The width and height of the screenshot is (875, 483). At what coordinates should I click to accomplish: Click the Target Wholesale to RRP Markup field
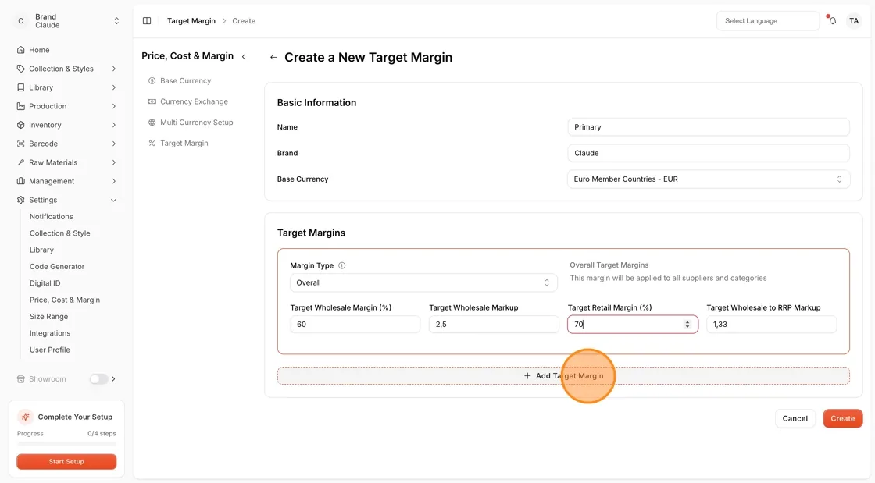pos(771,325)
